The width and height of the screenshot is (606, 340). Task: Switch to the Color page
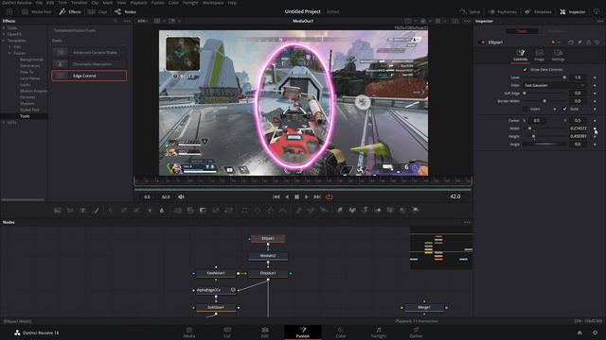coord(341,332)
